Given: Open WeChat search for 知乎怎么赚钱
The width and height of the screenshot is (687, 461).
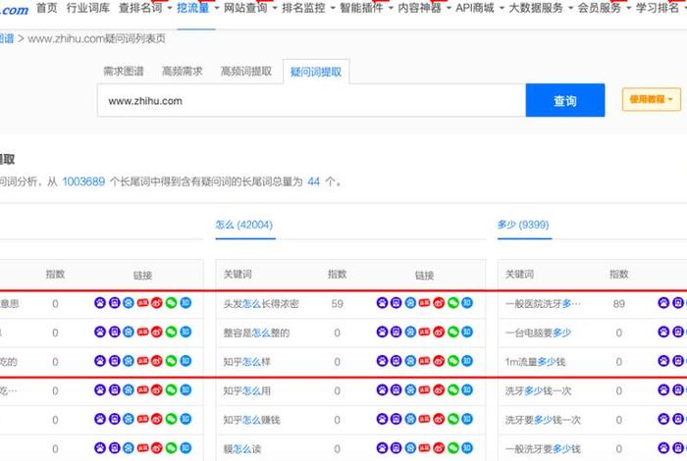Looking at the screenshot, I should (x=453, y=420).
